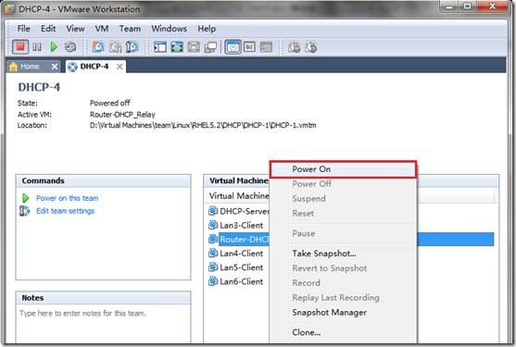Choose Clone... in context menu
Screen dimensions: 516x347
click(344, 332)
